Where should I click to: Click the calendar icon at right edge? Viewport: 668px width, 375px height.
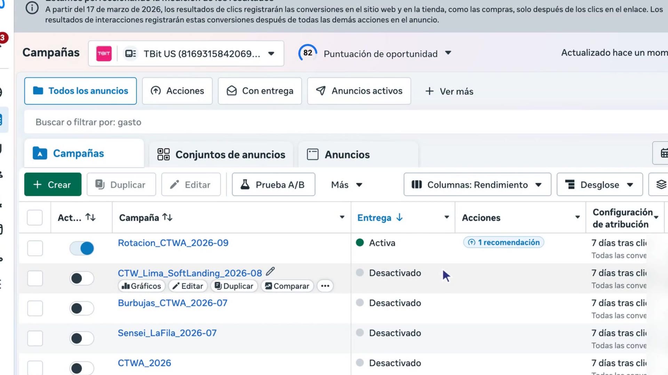(664, 153)
